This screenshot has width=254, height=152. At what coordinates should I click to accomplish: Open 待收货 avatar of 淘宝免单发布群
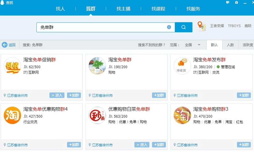click(x=182, y=66)
